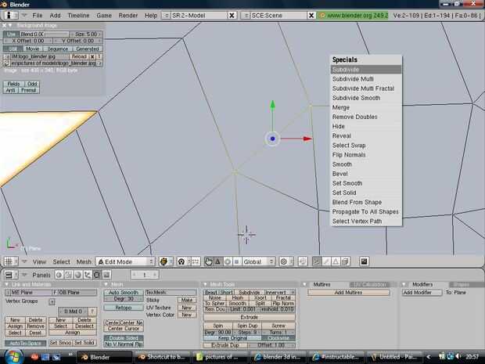Toggle the Use background image button
Image resolution: width=485 pixels, height=364 pixels.
(11, 34)
